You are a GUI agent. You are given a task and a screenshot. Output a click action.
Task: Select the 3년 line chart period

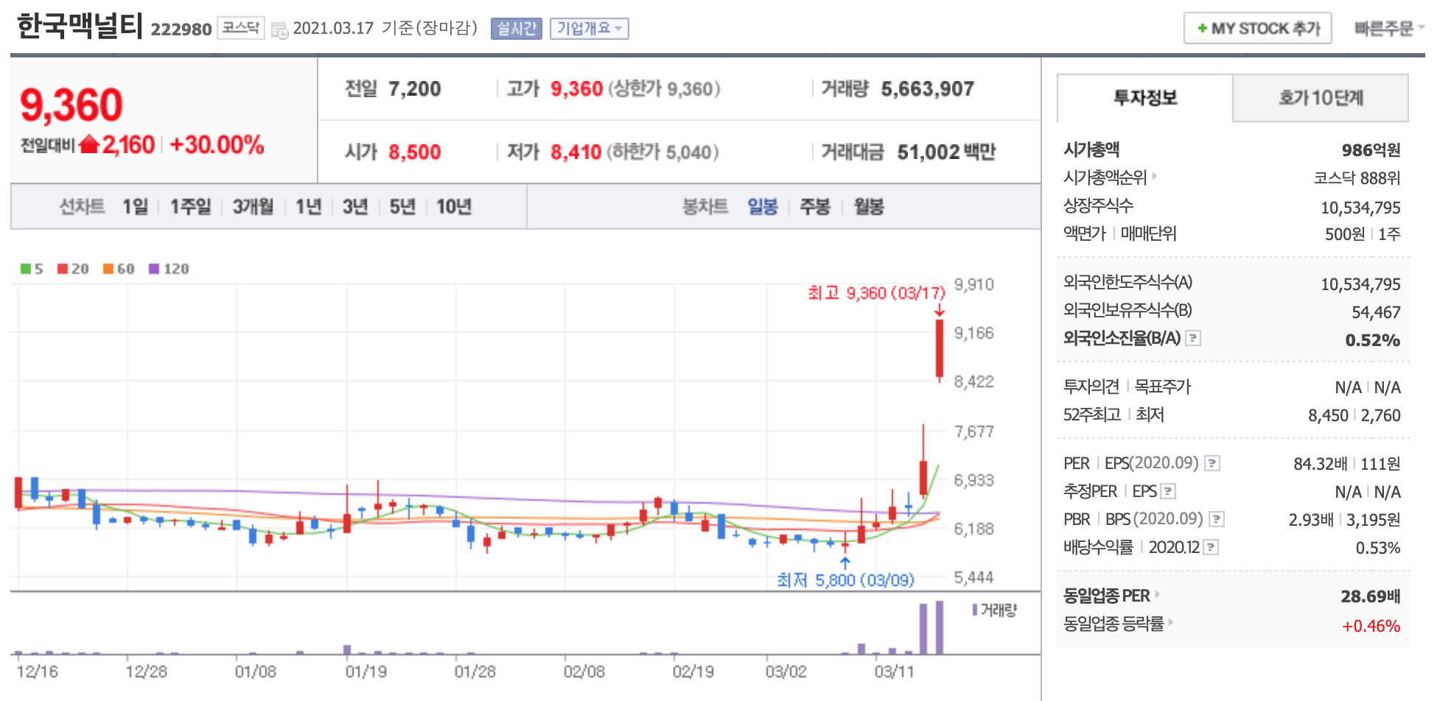(x=355, y=207)
